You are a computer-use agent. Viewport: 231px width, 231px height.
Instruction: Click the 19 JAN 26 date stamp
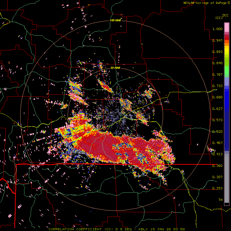point(161,229)
